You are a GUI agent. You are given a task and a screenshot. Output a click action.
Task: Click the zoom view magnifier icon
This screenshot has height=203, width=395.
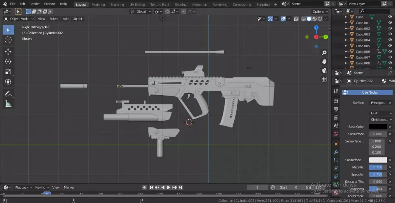(324, 53)
